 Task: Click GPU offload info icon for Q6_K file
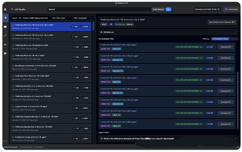pos(201,113)
